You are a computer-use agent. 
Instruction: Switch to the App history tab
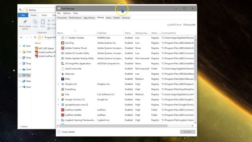coord(89,18)
